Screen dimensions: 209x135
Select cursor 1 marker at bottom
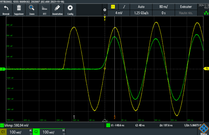pos(74,117)
